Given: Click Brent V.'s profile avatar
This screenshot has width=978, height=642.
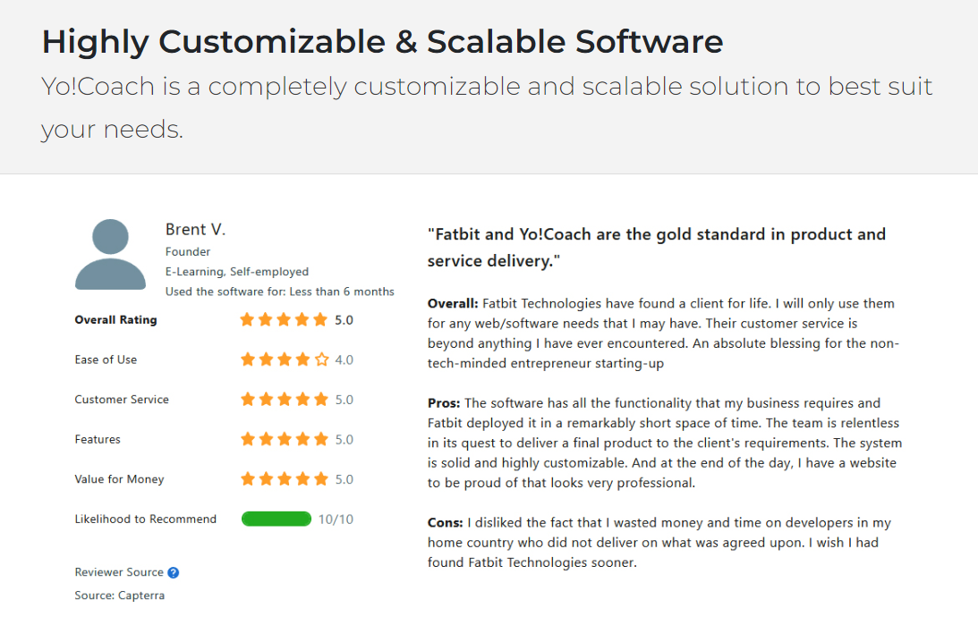Looking at the screenshot, I should click(x=110, y=255).
